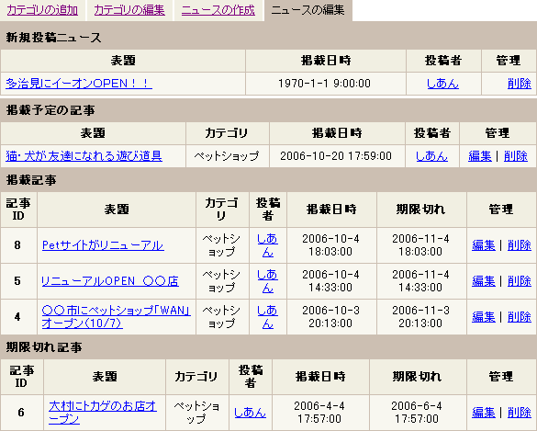Delete the 多治見にイーオンOPEN news post
The image size is (537, 431).
(520, 84)
